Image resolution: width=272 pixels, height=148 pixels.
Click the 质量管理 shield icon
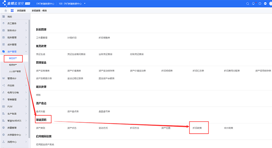(x=3, y=128)
